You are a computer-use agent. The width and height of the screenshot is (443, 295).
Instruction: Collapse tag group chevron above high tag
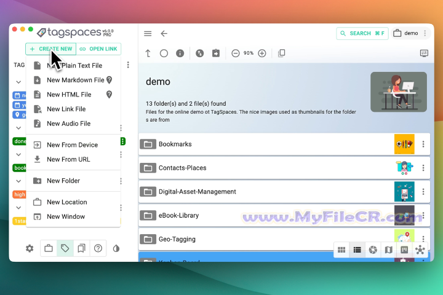coord(18,181)
